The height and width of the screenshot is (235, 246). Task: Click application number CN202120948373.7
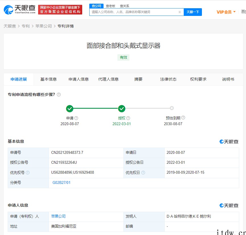click(x=67, y=152)
